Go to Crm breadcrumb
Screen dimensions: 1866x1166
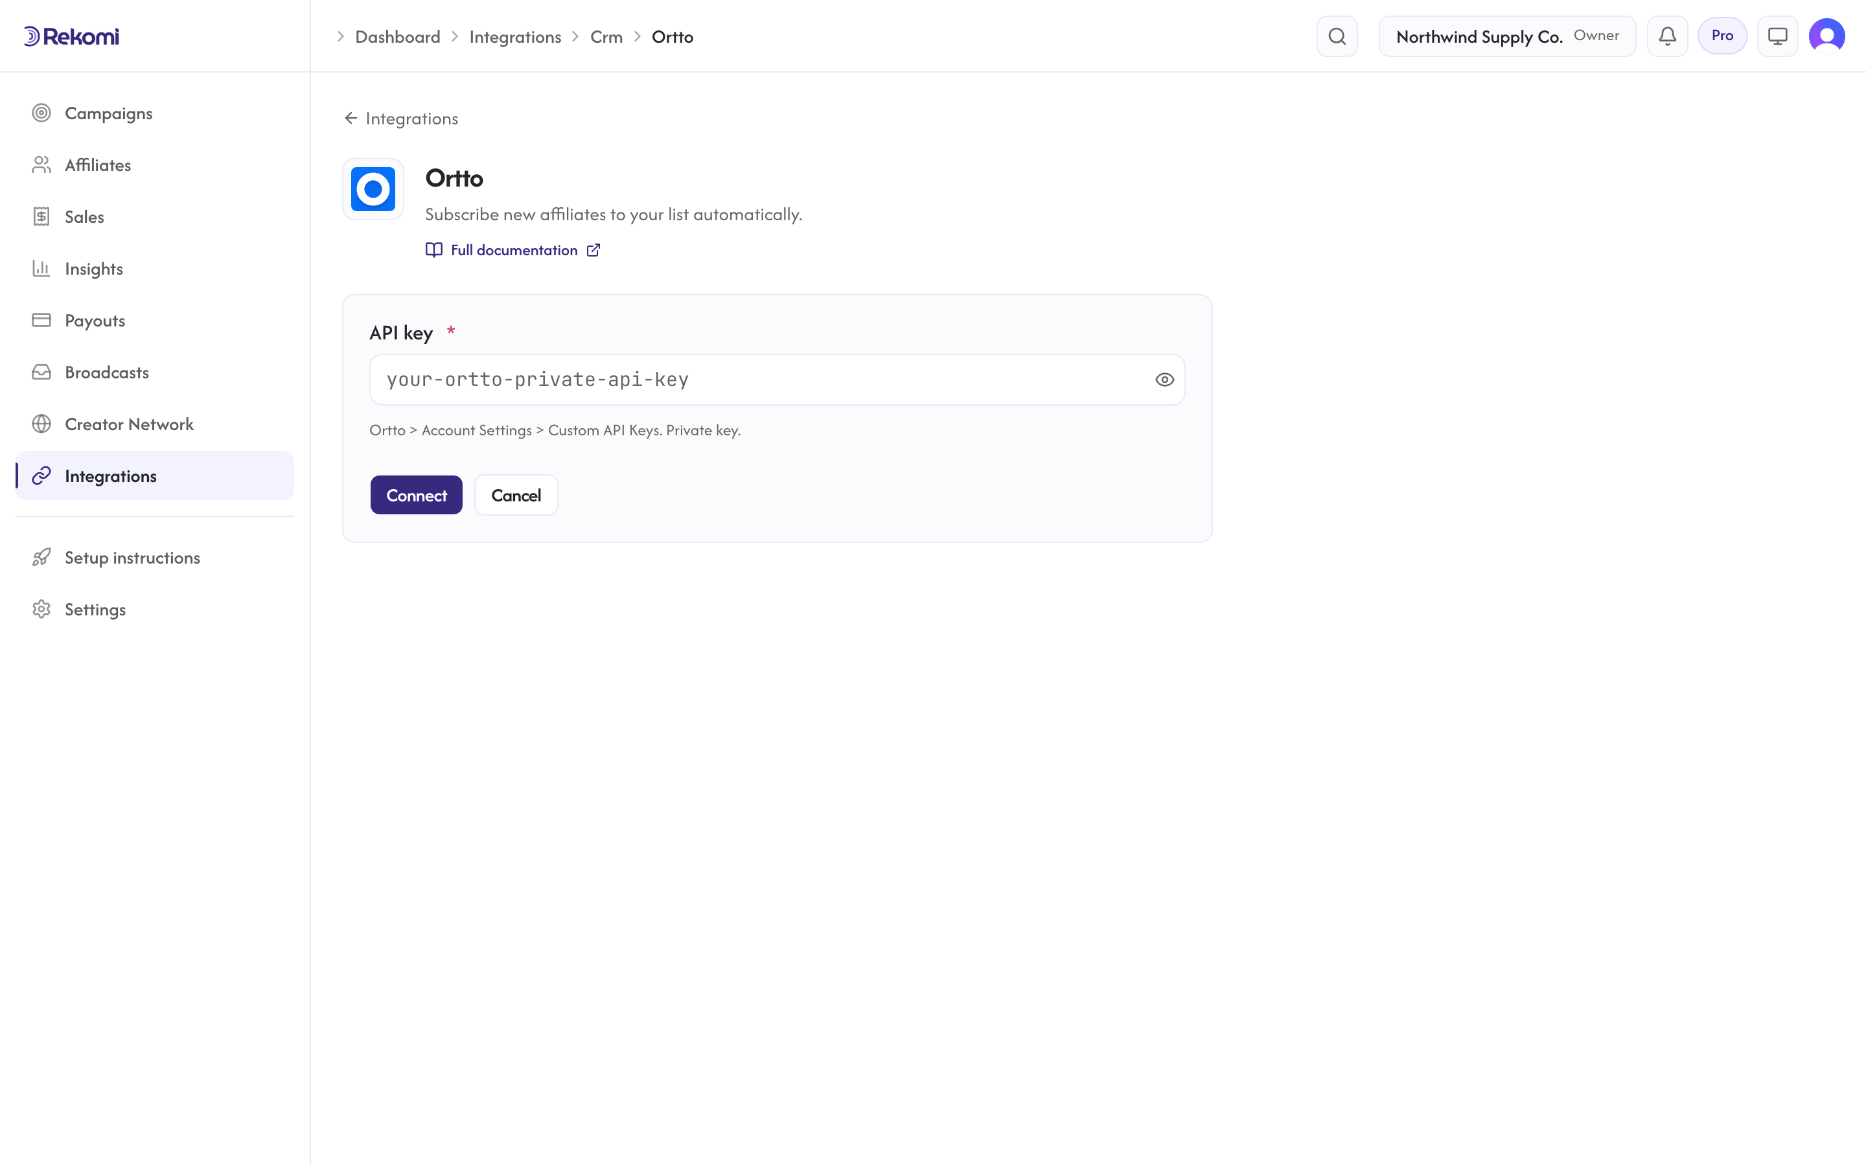606,37
